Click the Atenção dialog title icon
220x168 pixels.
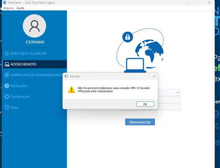[66, 76]
